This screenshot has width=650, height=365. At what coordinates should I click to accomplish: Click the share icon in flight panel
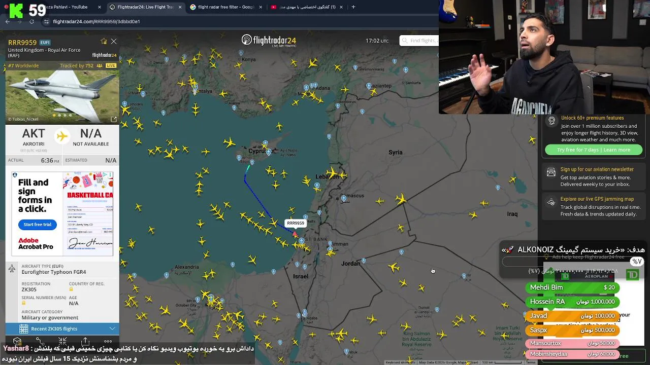85,341
